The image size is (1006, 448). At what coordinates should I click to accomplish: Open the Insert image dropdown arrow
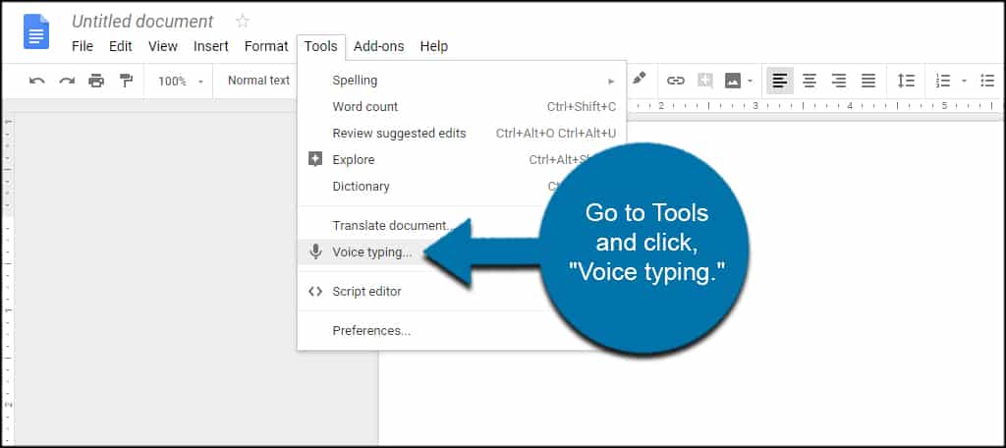pyautogui.click(x=750, y=82)
